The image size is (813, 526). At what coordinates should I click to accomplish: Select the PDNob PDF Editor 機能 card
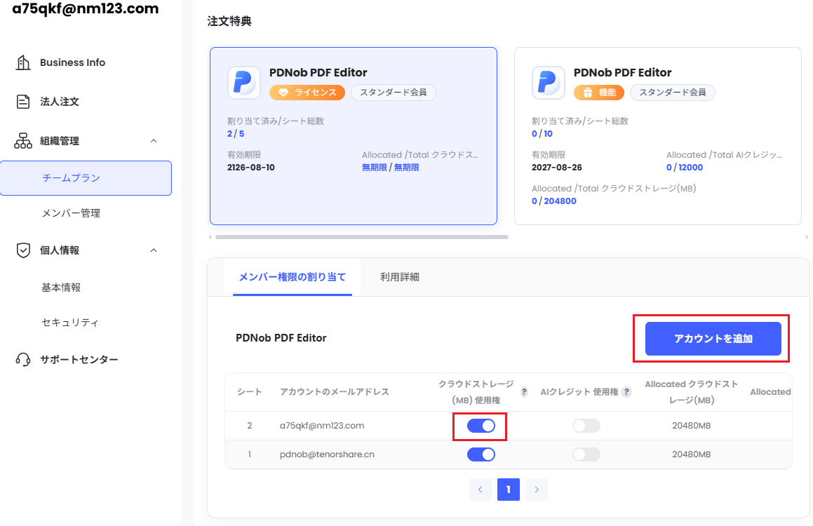(658, 136)
